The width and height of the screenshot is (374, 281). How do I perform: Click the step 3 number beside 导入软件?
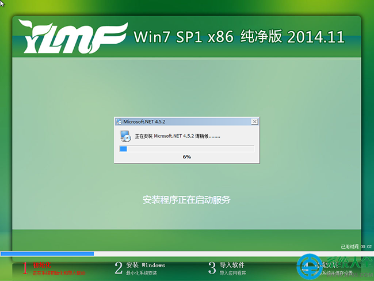(x=212, y=268)
